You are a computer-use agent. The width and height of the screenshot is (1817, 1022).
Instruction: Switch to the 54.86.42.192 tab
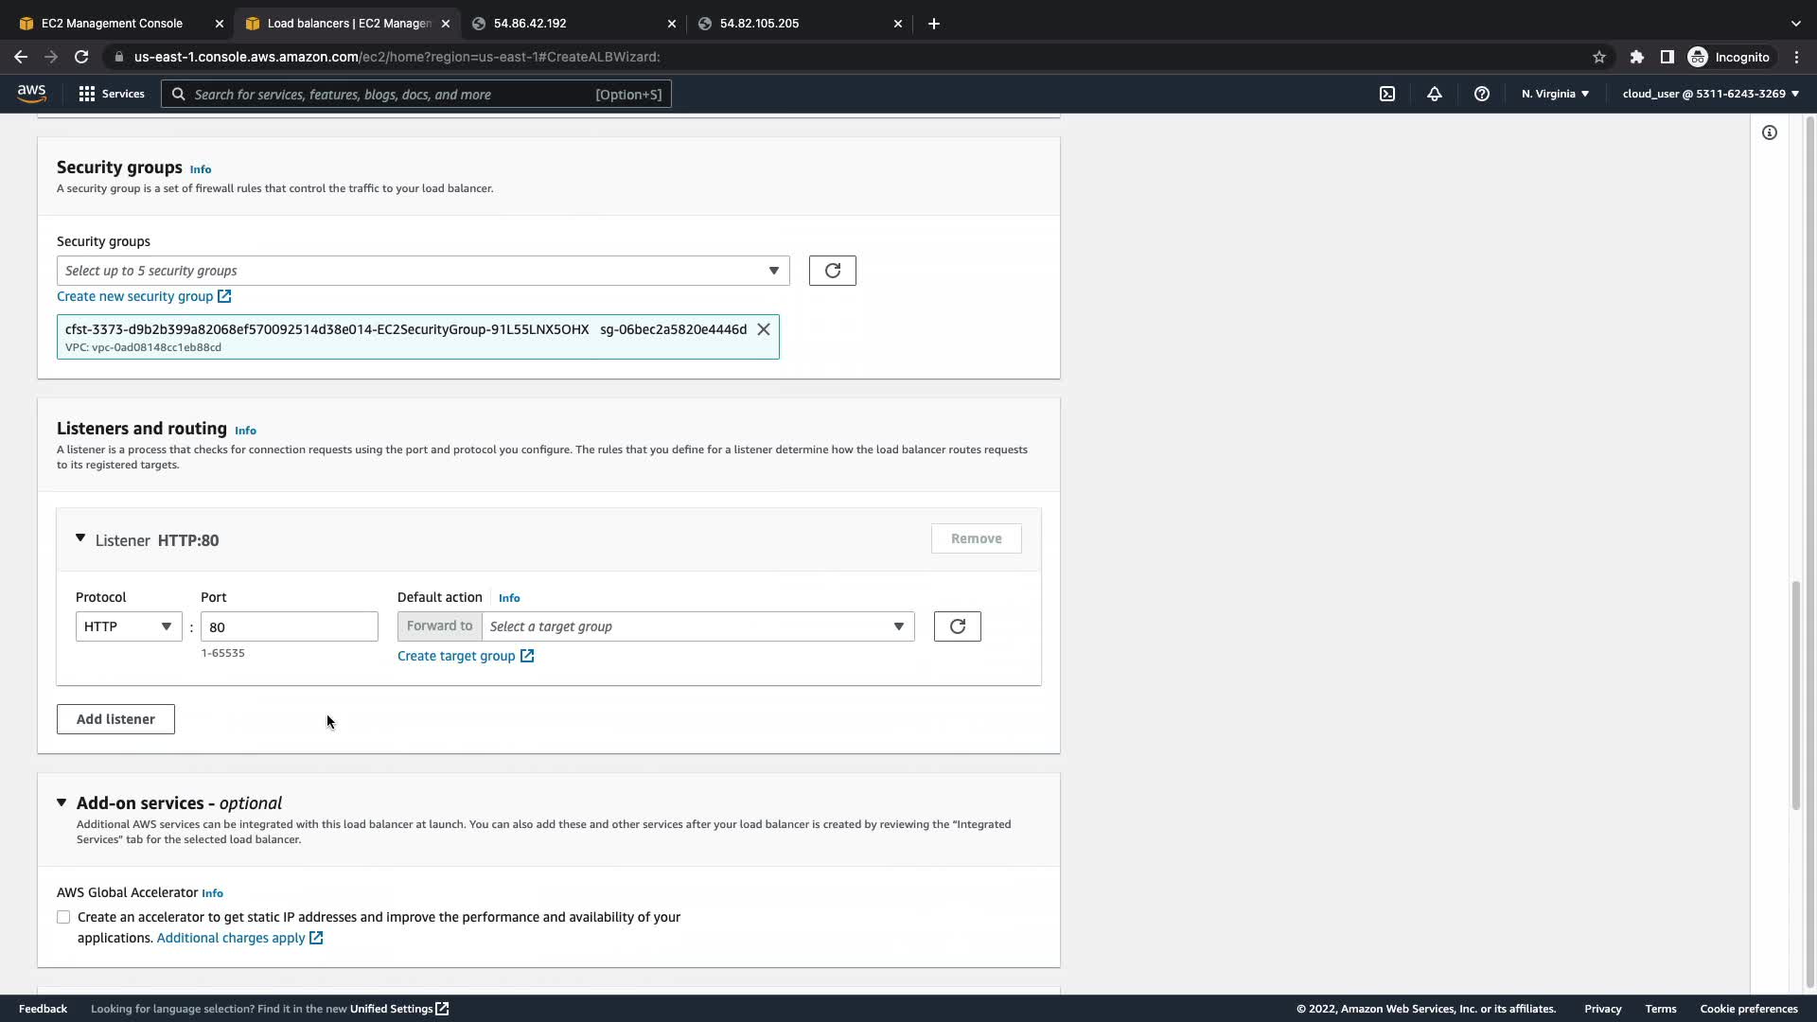point(530,24)
